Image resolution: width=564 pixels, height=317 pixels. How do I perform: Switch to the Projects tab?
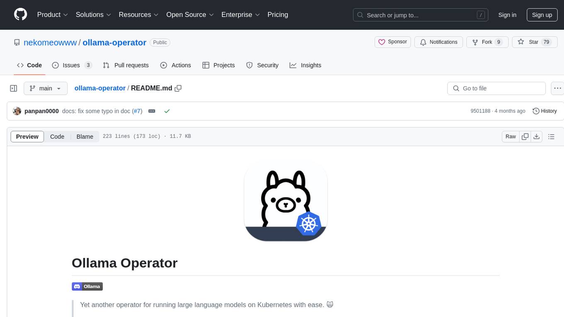point(219,65)
